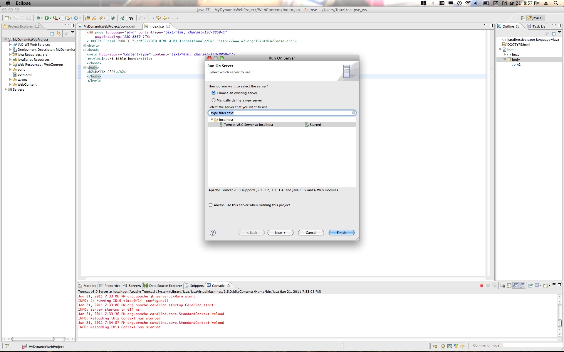
Task: Click the Debug bug icon in toolbar
Action: coord(38,18)
